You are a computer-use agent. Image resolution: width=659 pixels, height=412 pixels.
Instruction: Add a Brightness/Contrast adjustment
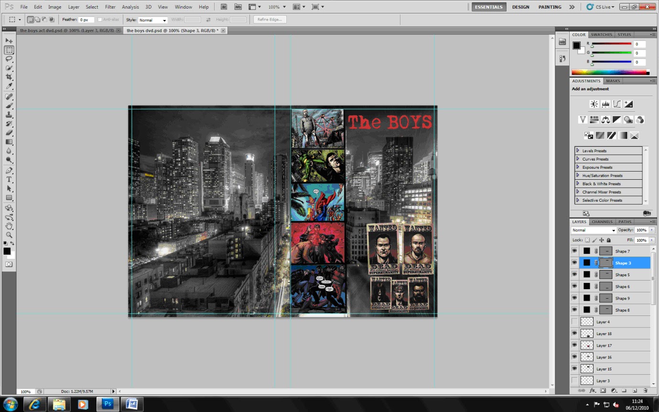(x=594, y=104)
